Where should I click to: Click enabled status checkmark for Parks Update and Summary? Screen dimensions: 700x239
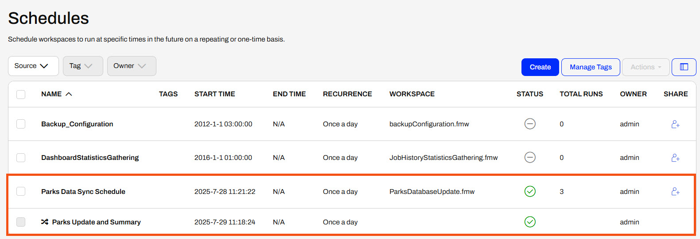coord(530,222)
